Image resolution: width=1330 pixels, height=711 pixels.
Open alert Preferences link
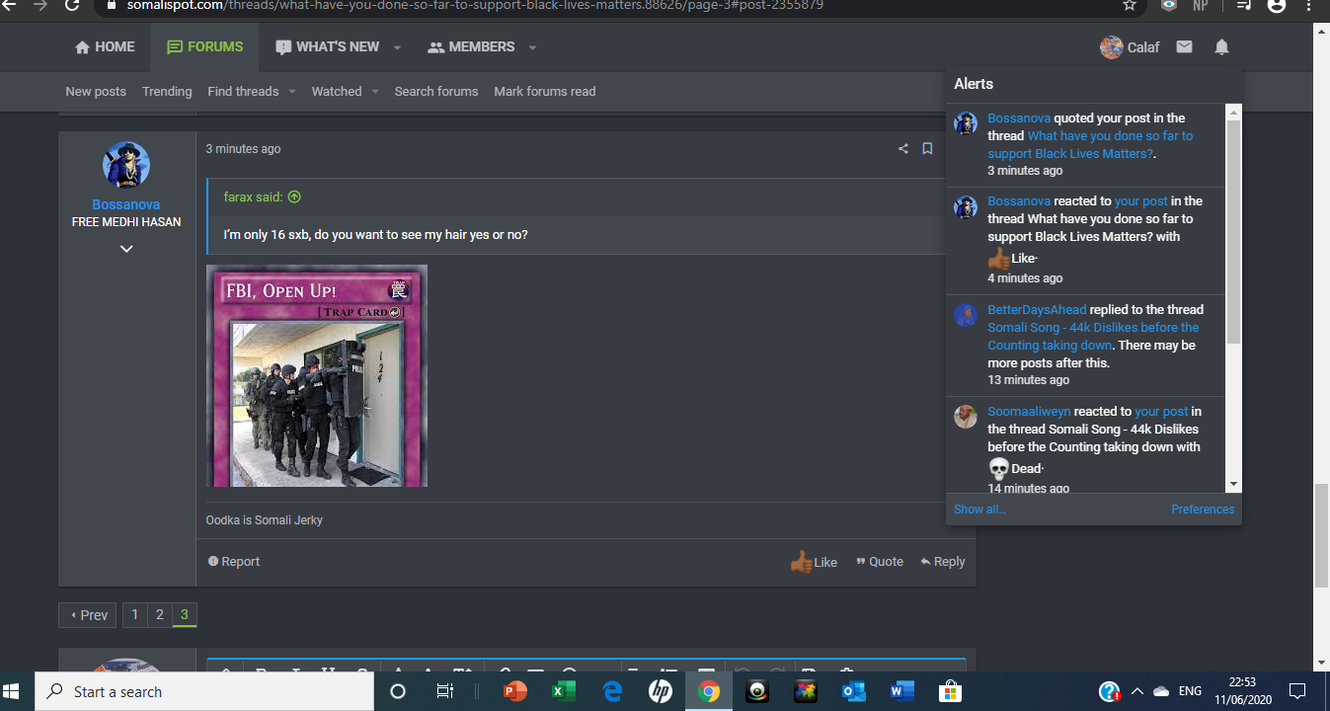tap(1202, 510)
